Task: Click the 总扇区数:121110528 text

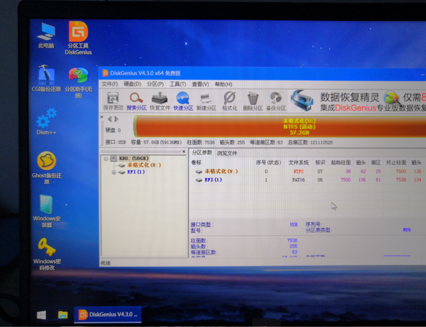Action: tap(310, 142)
